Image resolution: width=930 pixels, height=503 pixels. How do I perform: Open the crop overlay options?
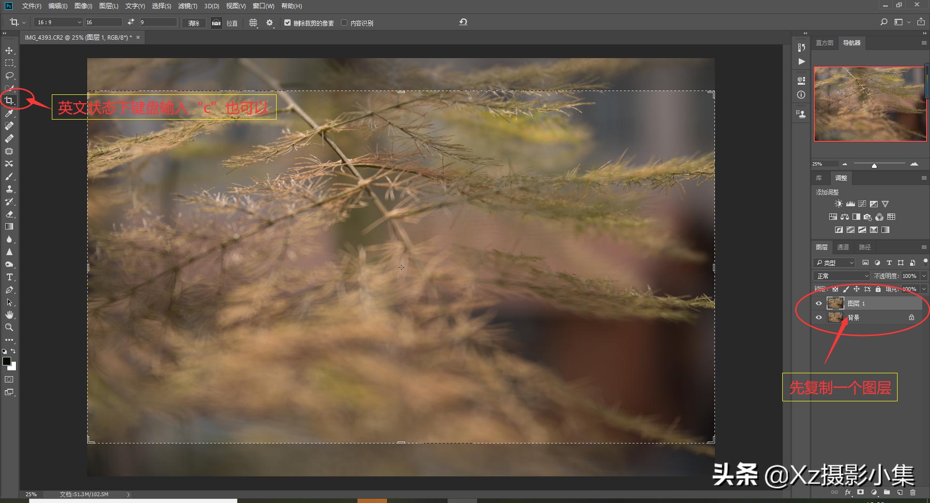(x=253, y=23)
